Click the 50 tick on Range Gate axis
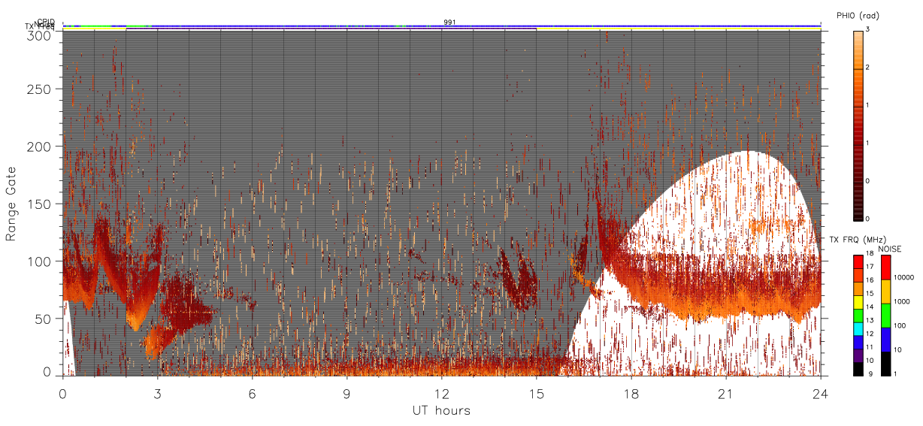The width and height of the screenshot is (923, 426). [x=44, y=319]
